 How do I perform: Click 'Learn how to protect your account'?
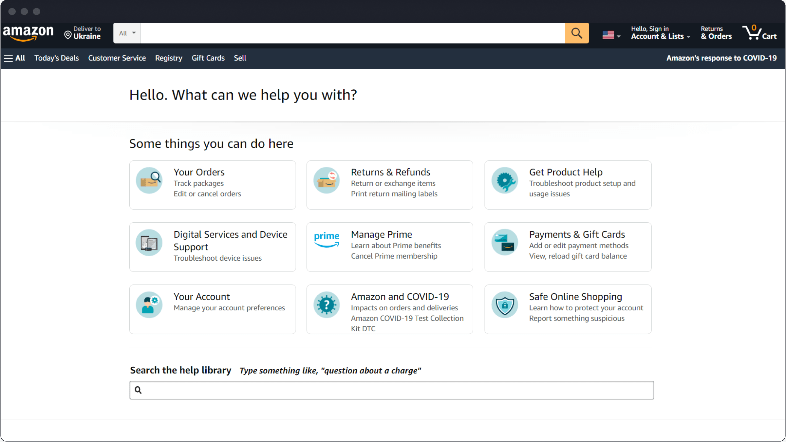(x=586, y=308)
